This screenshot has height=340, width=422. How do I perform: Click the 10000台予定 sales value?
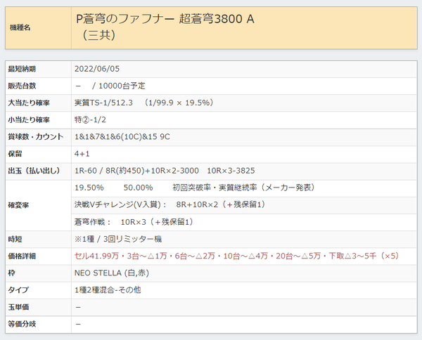(x=122, y=86)
